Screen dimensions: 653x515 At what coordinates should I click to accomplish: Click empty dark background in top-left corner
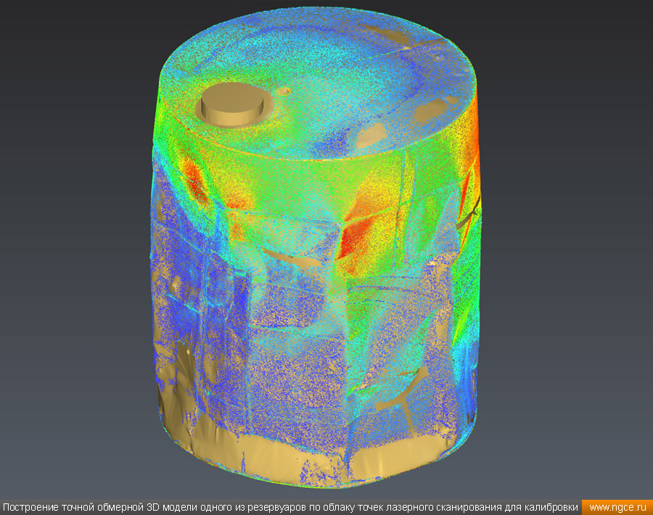44,44
